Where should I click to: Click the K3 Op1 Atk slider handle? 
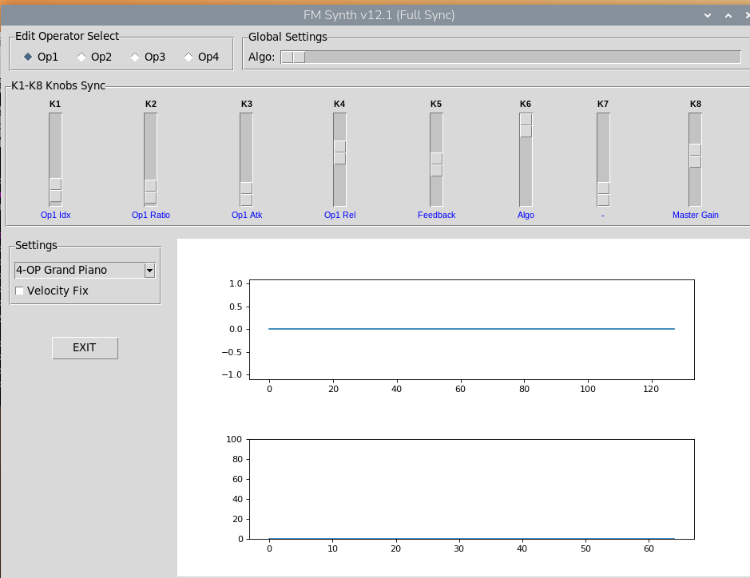[x=246, y=194]
